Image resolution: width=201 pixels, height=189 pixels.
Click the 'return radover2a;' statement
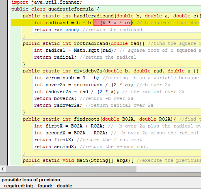[x=58, y=105]
